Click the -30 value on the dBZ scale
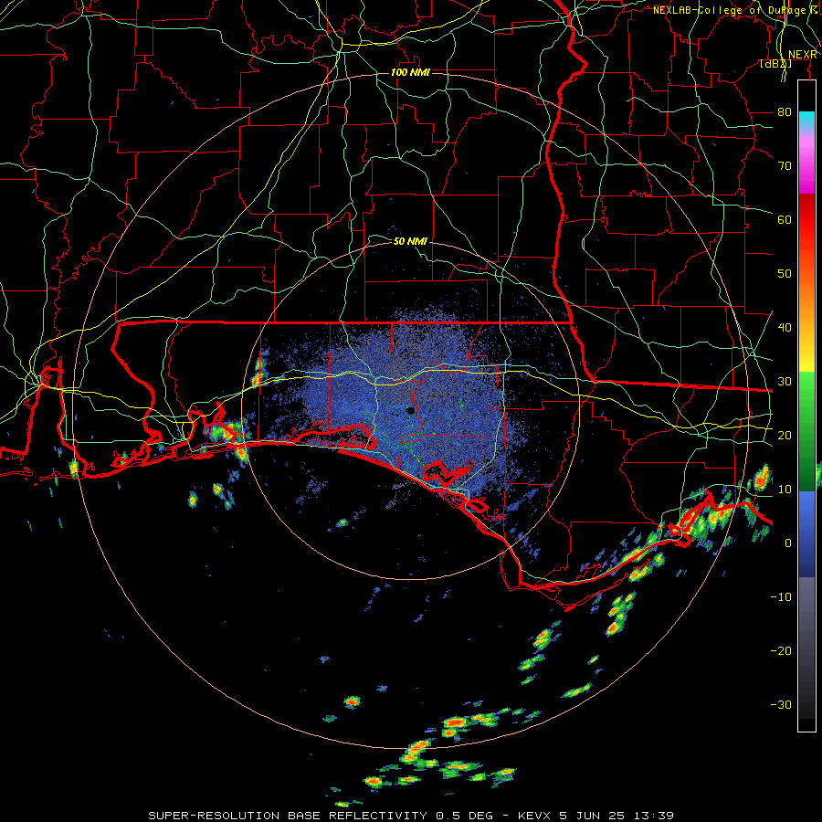Image resolution: width=822 pixels, height=822 pixels. tap(781, 704)
